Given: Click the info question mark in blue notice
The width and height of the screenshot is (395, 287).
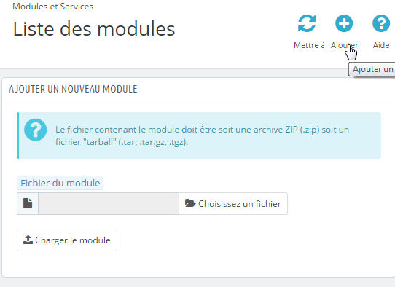Looking at the screenshot, I should (x=36, y=130).
